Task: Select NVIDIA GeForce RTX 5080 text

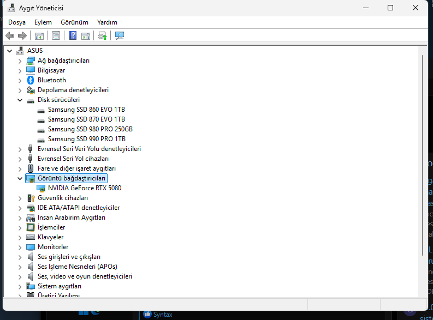Action: coord(85,188)
